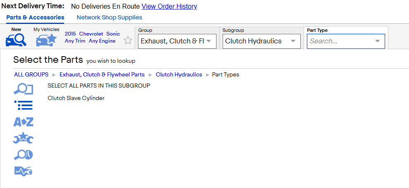Image resolution: width=409 pixels, height=188 pixels.
Task: Click the A to Z sort icon
Action: (x=23, y=122)
